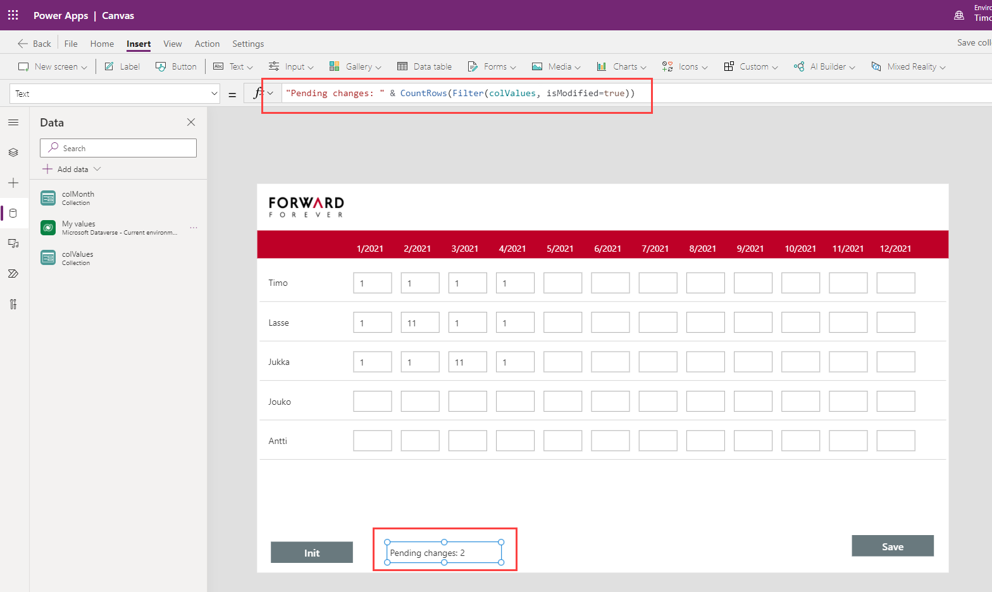
Task: Open more options for My values
Action: tap(194, 228)
